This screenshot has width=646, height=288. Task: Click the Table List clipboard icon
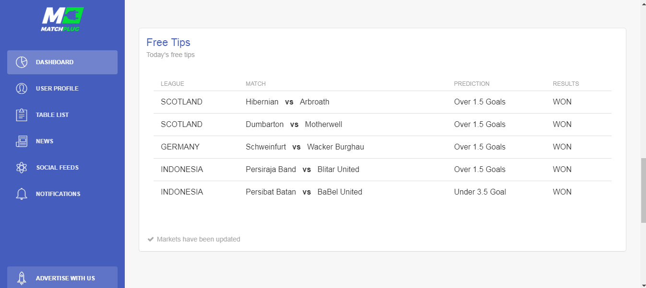[22, 115]
